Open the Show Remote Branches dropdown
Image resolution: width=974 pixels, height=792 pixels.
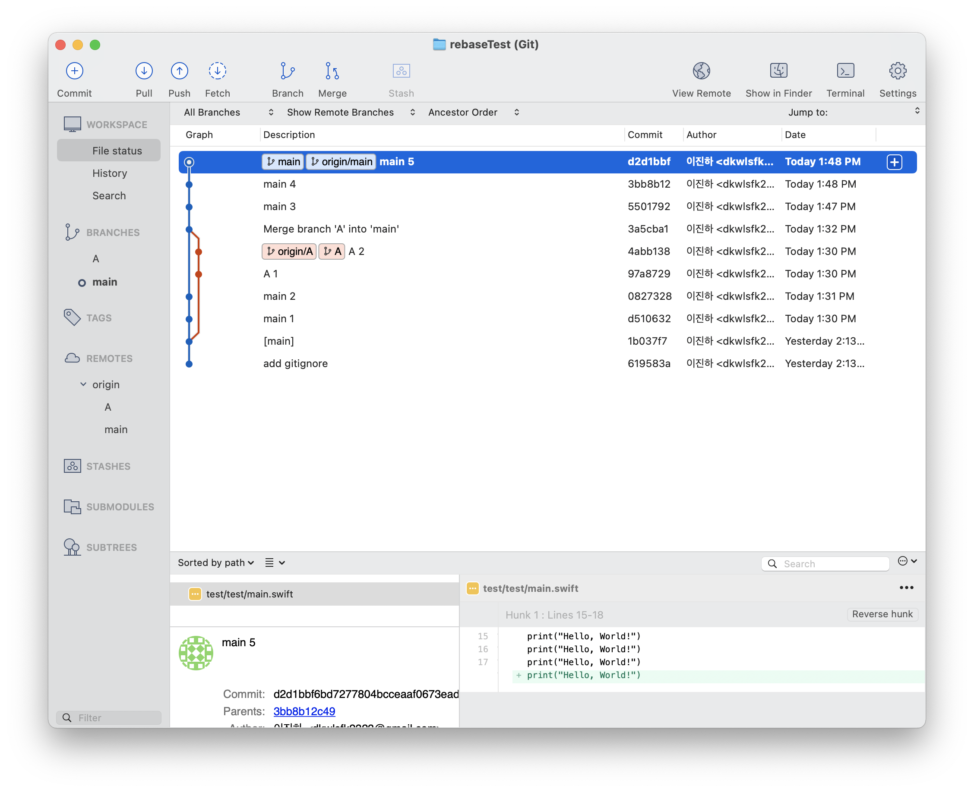pos(351,112)
